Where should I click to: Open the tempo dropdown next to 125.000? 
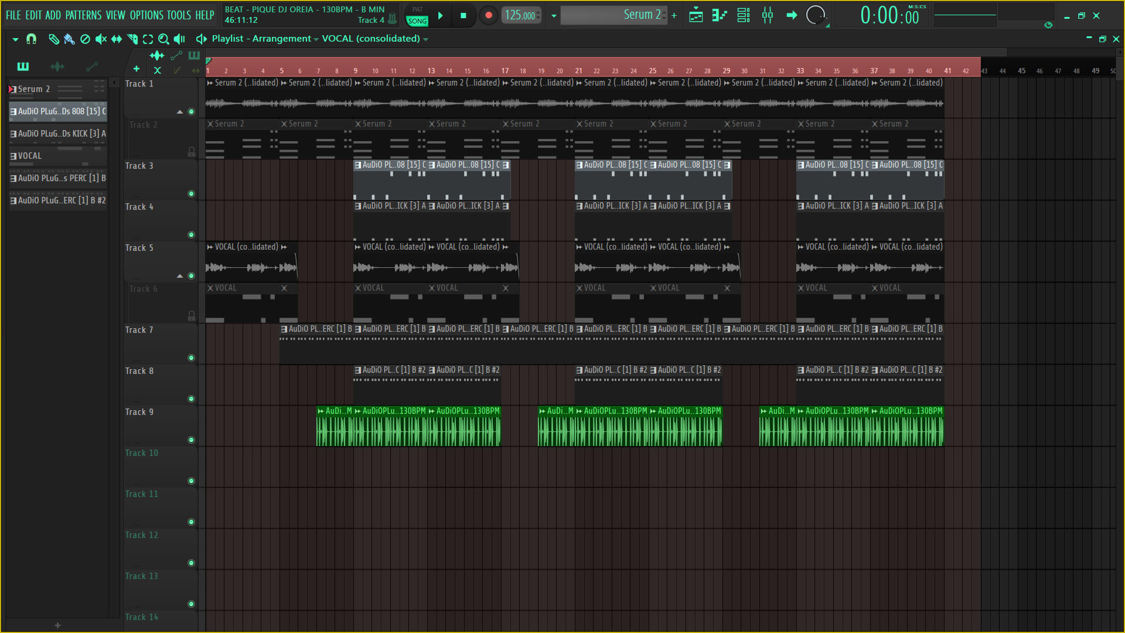pos(553,16)
